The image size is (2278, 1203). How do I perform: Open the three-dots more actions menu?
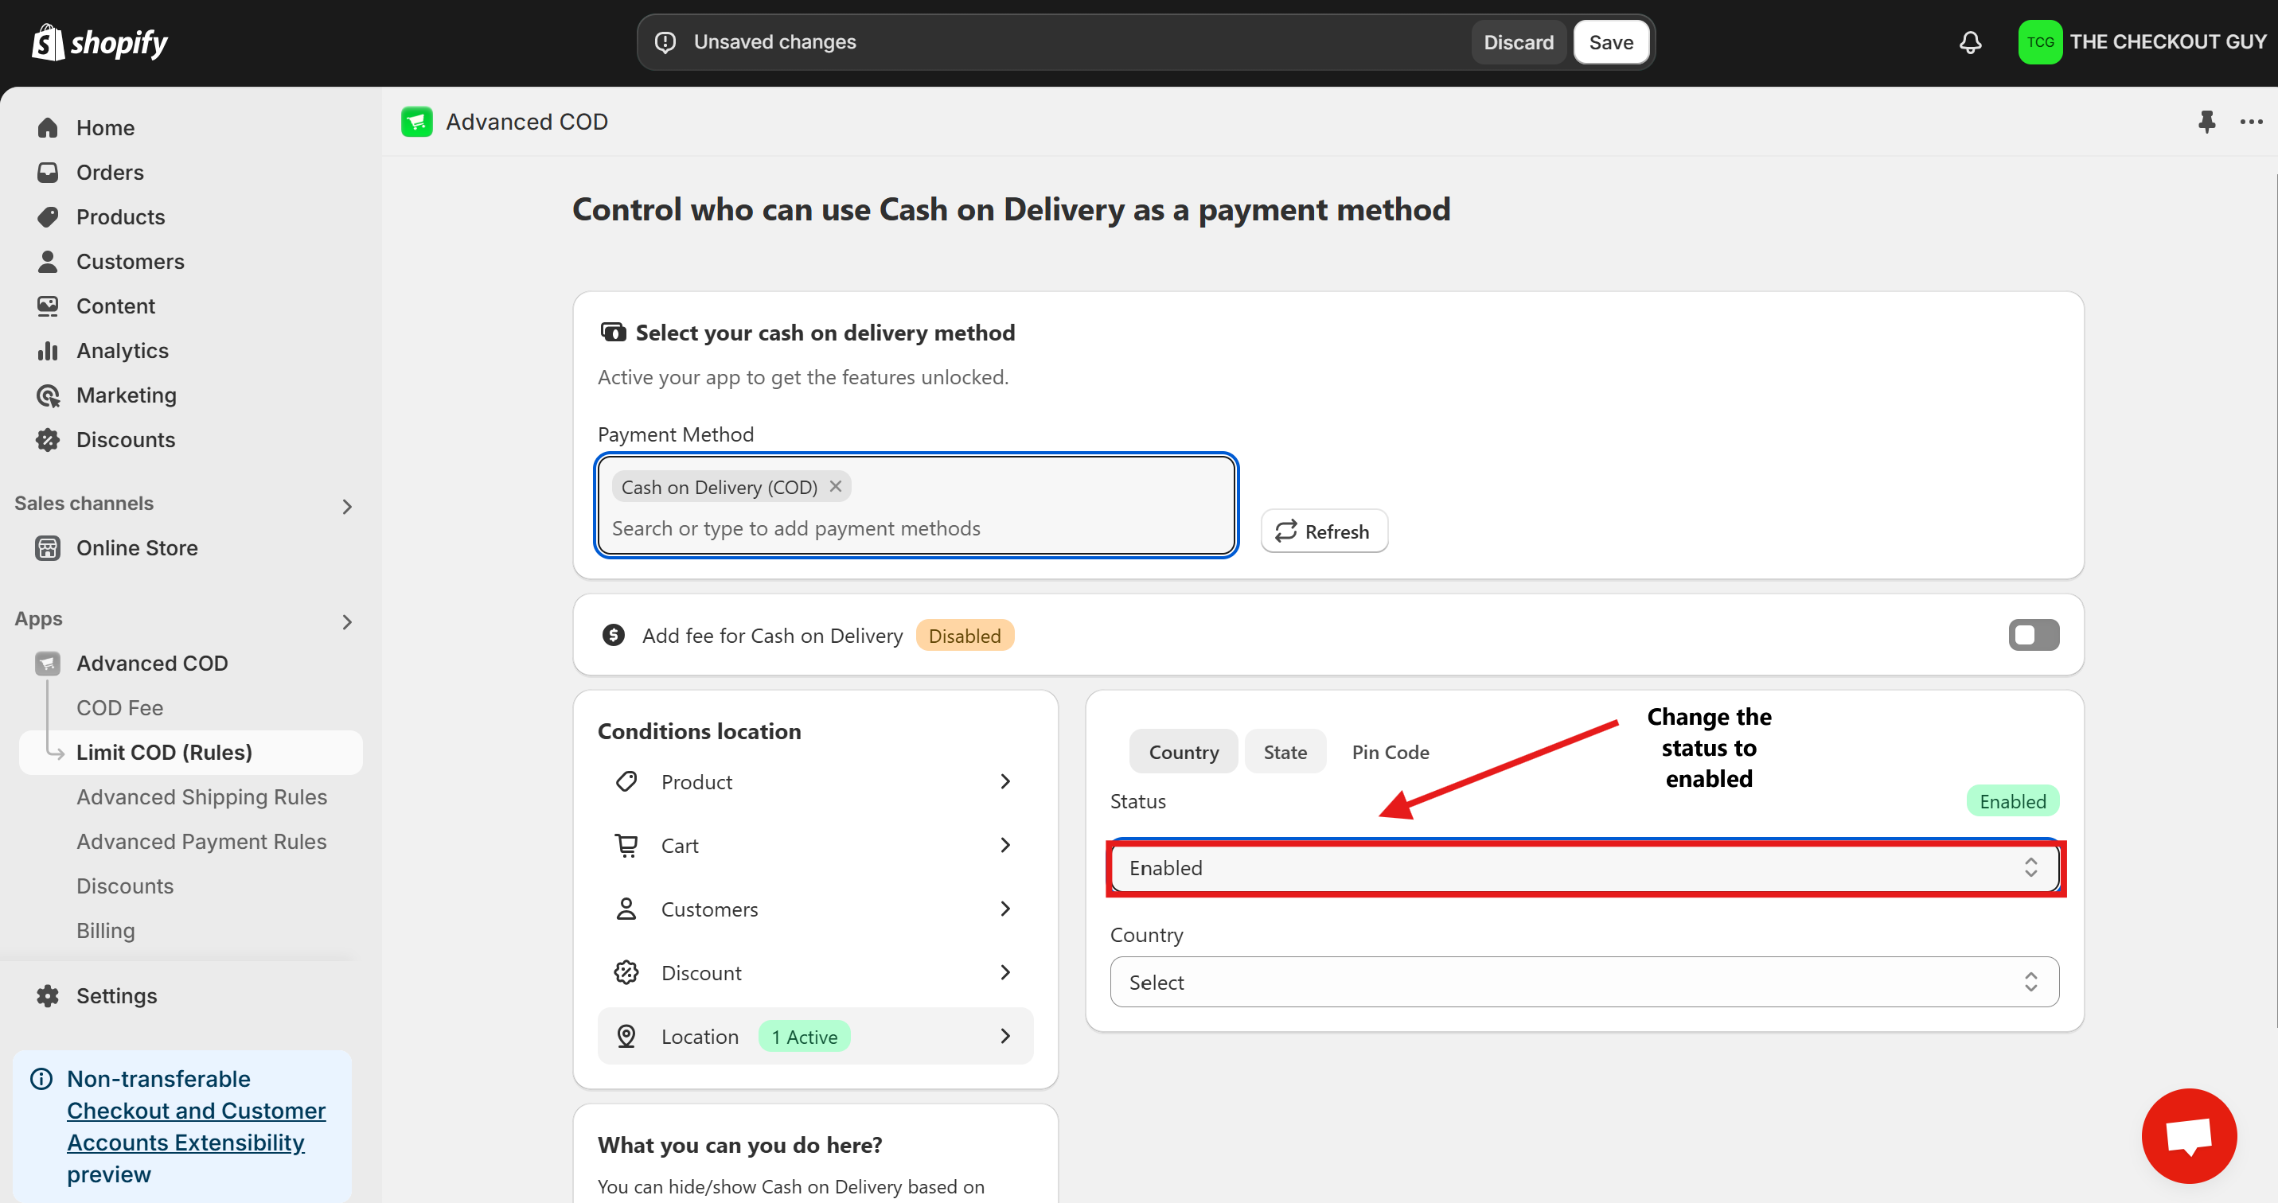[x=2251, y=121]
